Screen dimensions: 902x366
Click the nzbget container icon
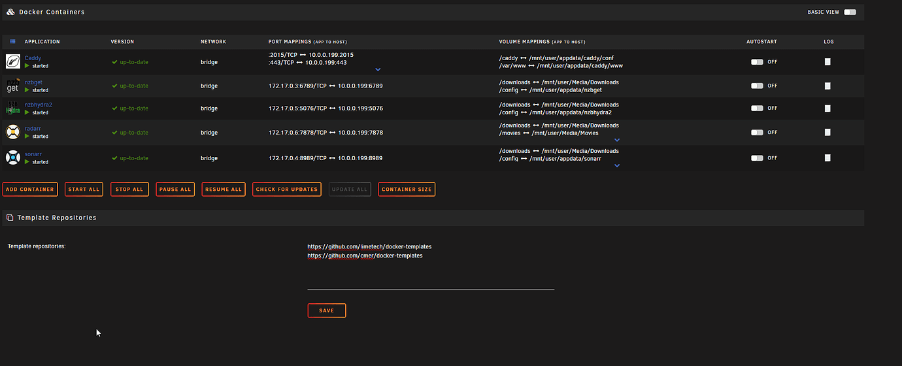[x=13, y=86]
